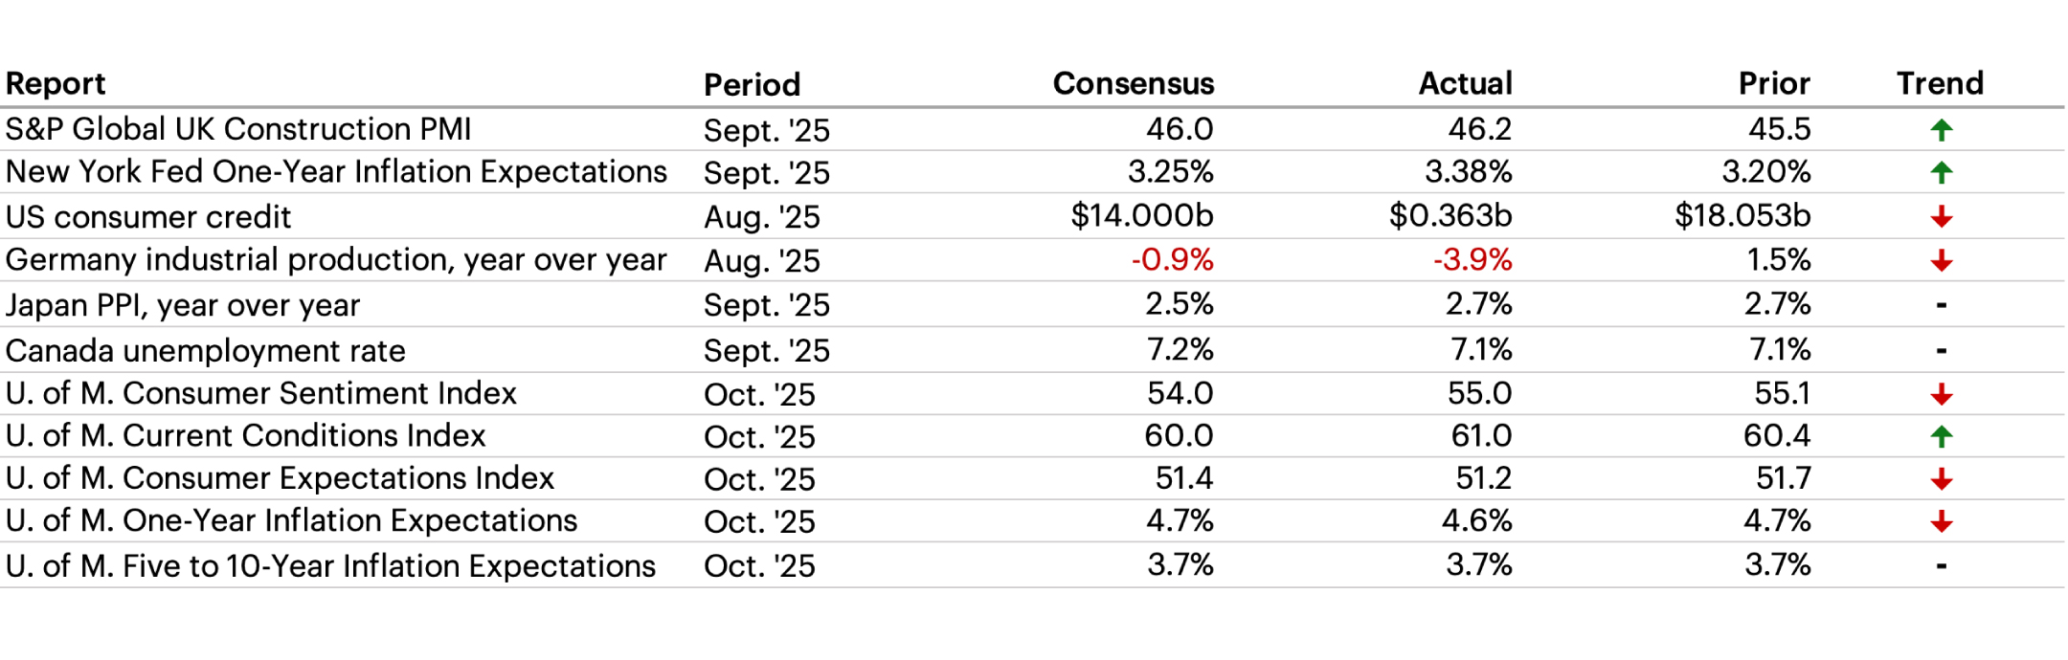The width and height of the screenshot is (2068, 660).
Task: Click the Japan PPI trend dash
Action: (x=1941, y=306)
